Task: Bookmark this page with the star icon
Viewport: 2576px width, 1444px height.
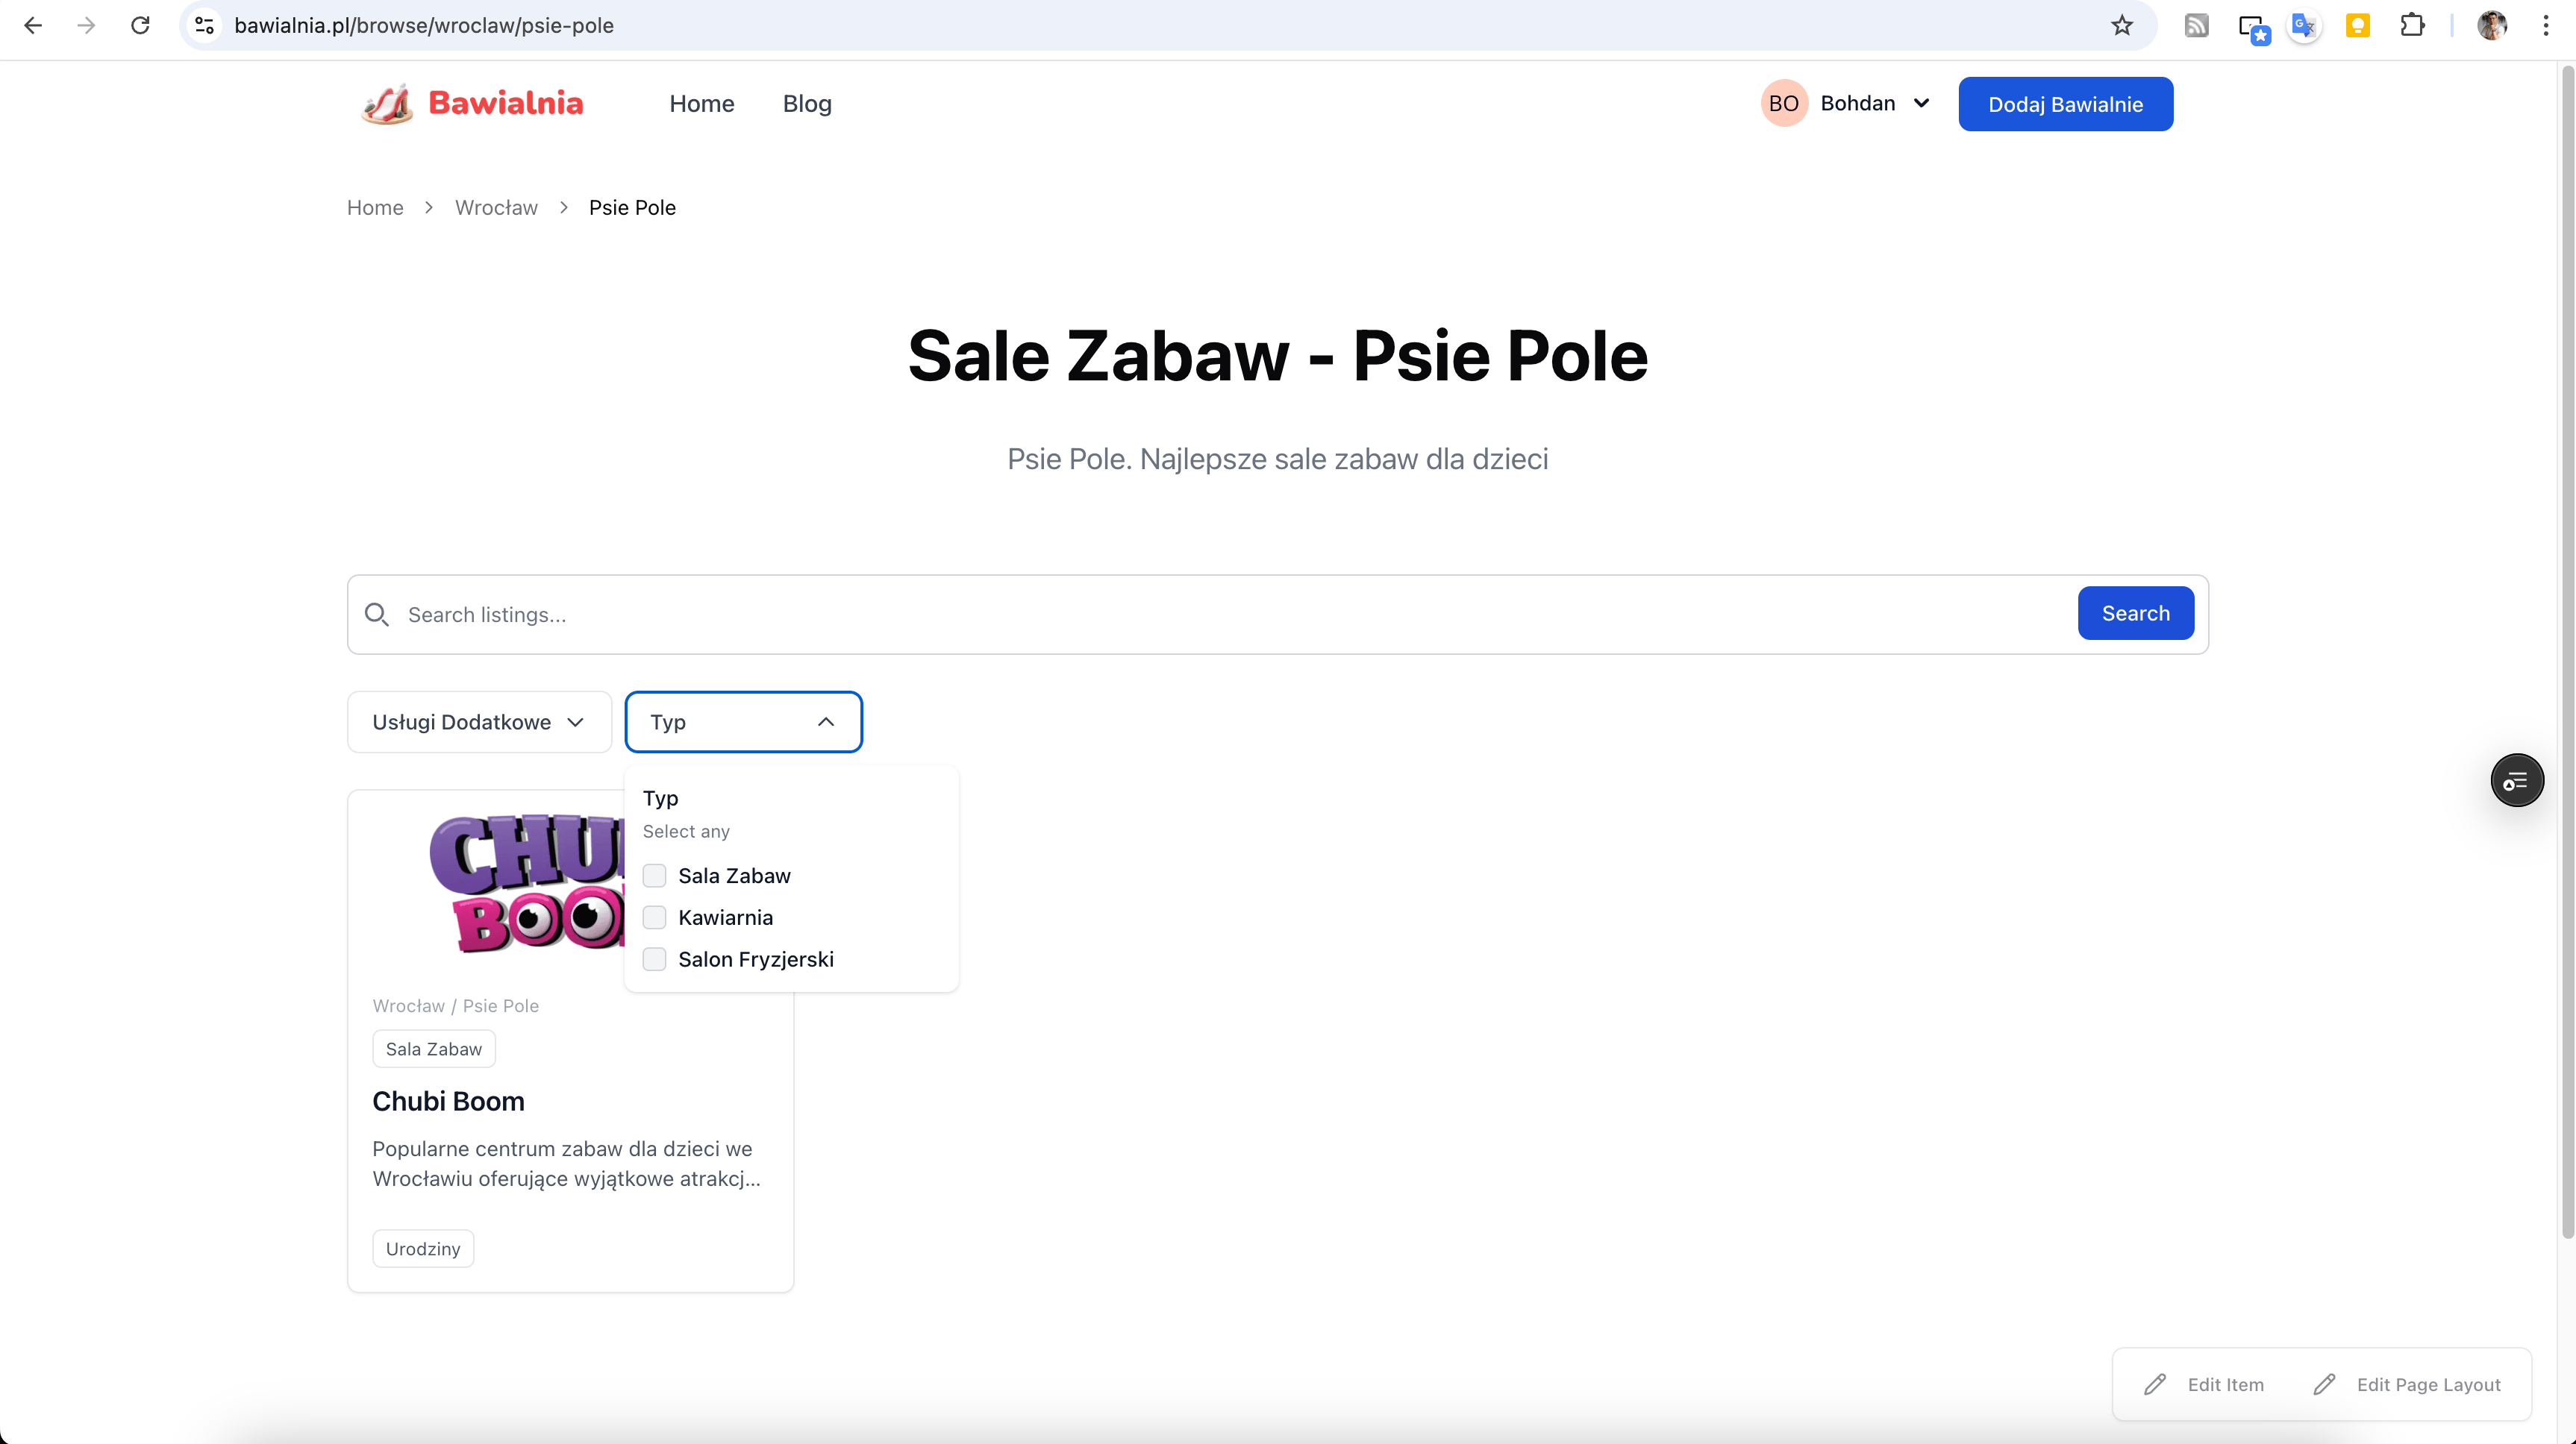Action: [2121, 25]
